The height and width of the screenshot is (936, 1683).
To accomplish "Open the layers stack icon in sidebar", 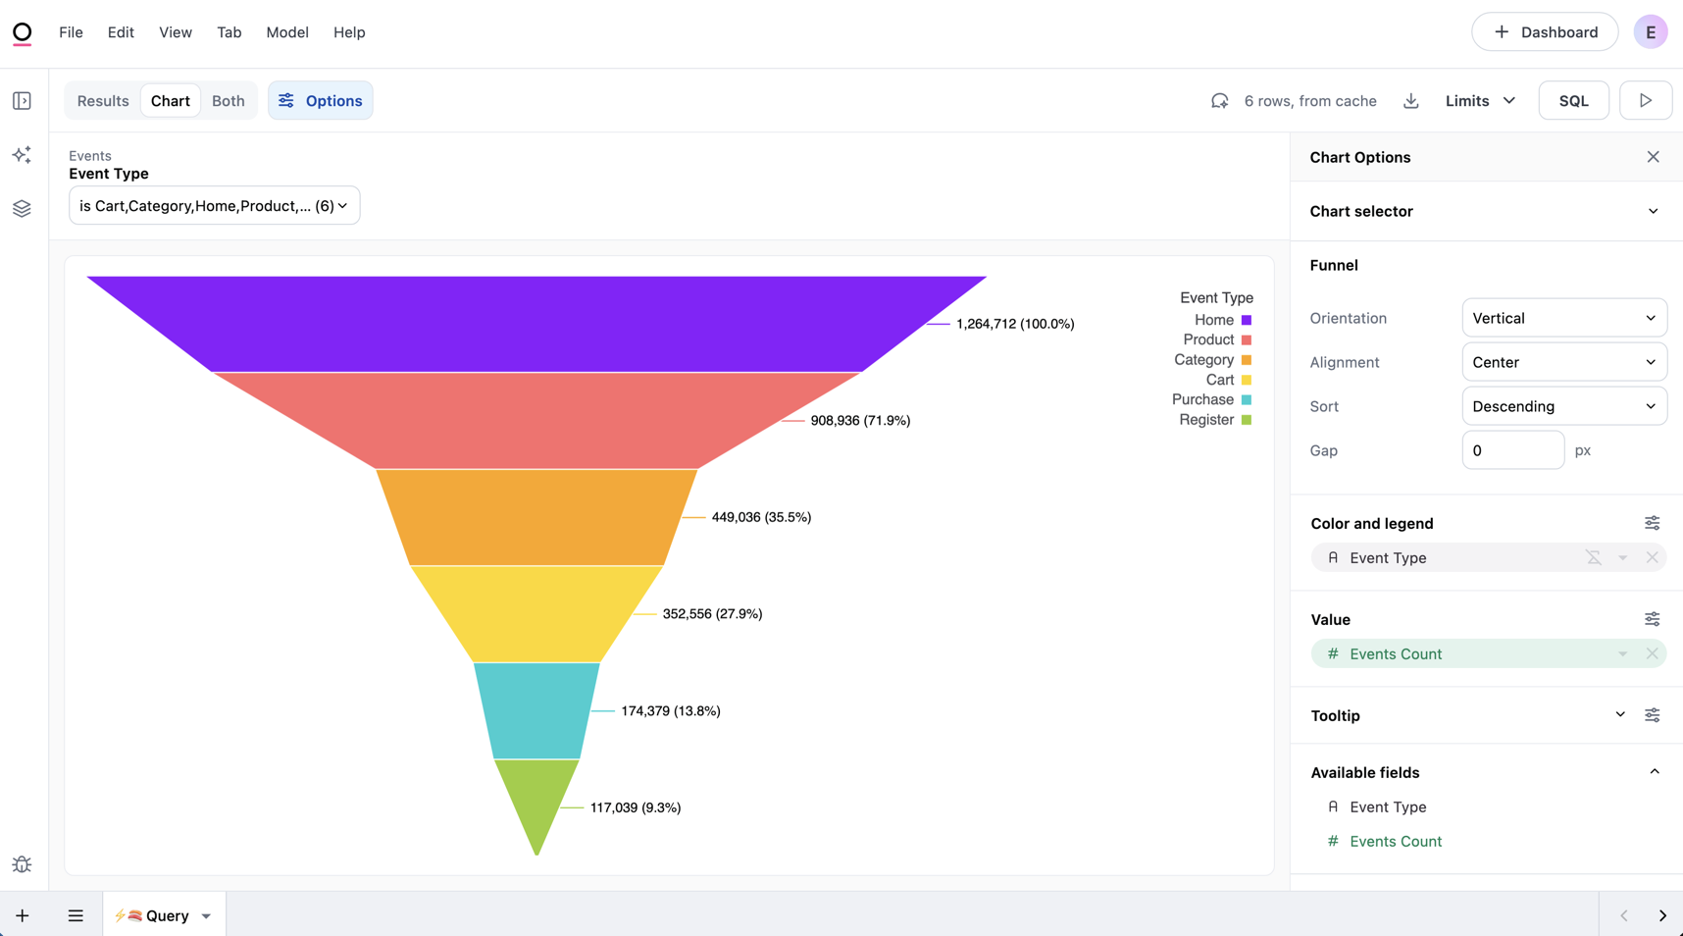I will [x=22, y=209].
